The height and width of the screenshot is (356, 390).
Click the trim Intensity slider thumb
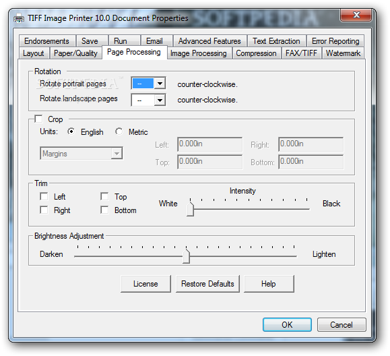tap(190, 209)
